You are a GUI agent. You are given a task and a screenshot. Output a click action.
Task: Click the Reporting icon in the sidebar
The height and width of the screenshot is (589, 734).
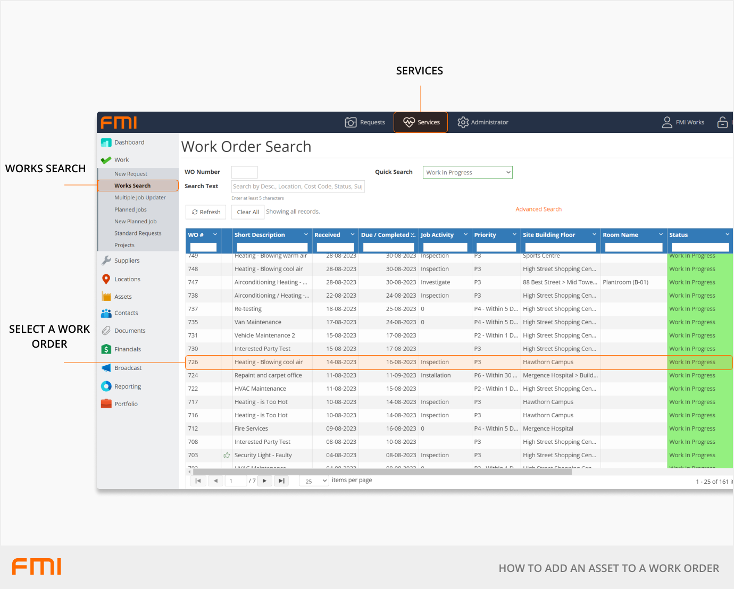106,386
